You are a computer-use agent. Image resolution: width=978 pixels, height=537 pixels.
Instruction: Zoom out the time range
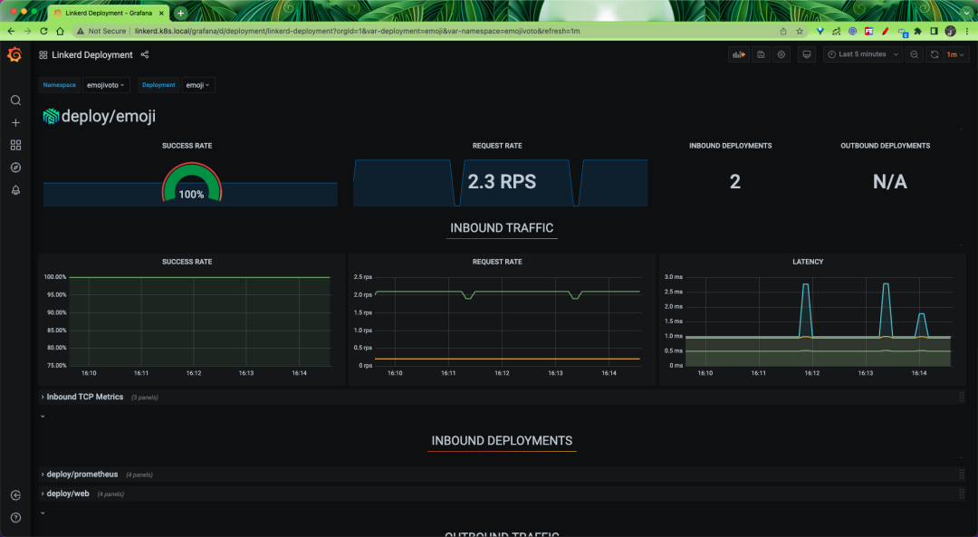914,55
